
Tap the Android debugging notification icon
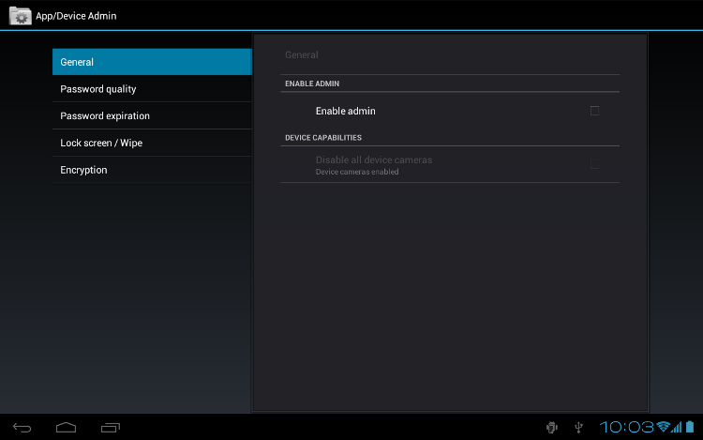pyautogui.click(x=551, y=428)
